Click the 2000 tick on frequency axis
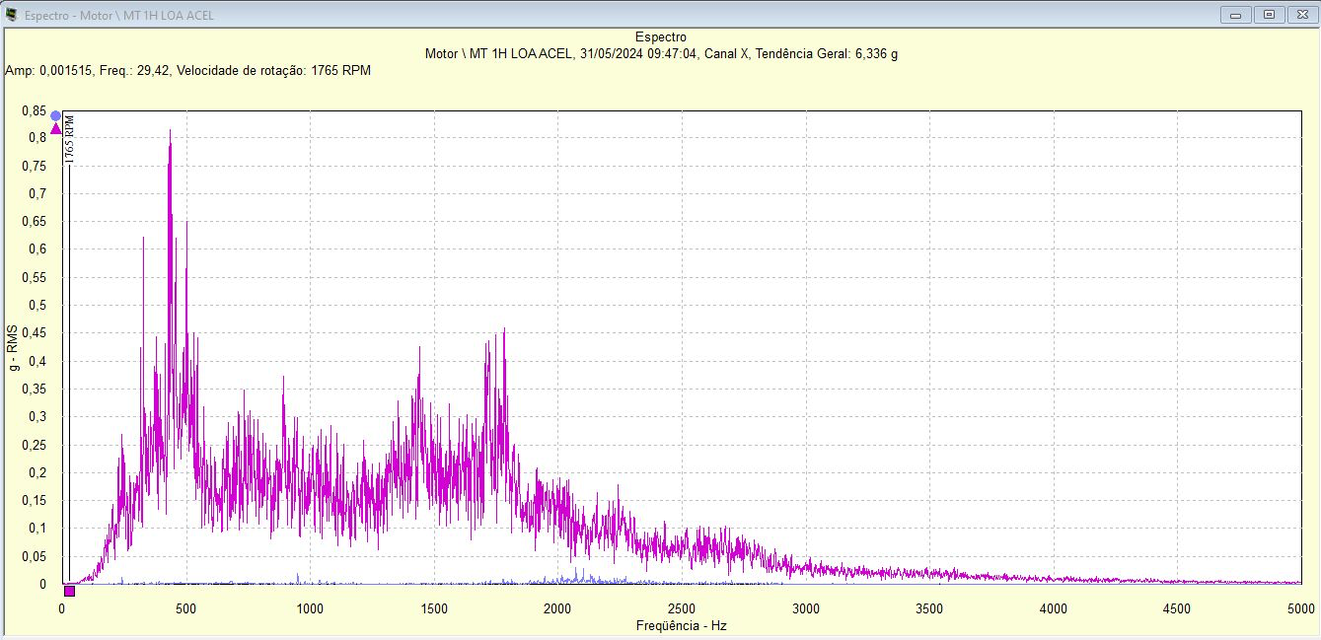Viewport: 1321px width, 640px height. (x=557, y=608)
